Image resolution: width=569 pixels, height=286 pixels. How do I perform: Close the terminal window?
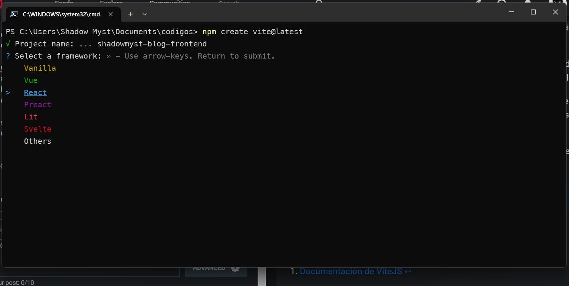tap(555, 12)
